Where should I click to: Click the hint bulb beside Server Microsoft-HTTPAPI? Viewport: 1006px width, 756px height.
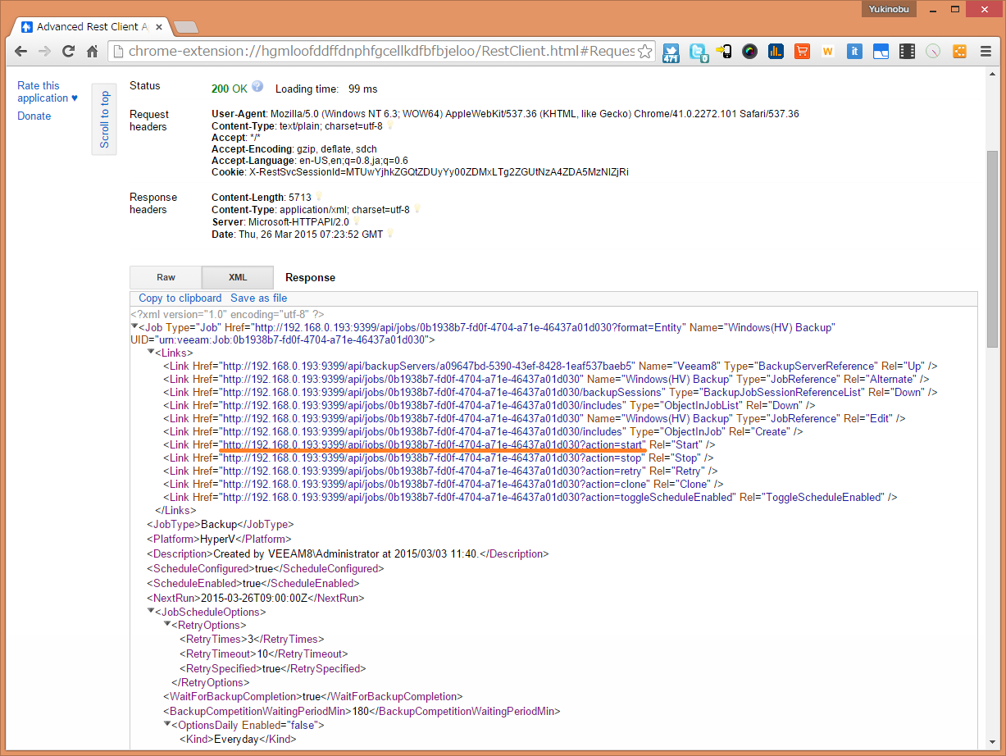click(357, 221)
